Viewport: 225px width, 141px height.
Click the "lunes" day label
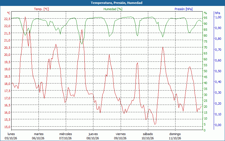[x=11, y=134]
